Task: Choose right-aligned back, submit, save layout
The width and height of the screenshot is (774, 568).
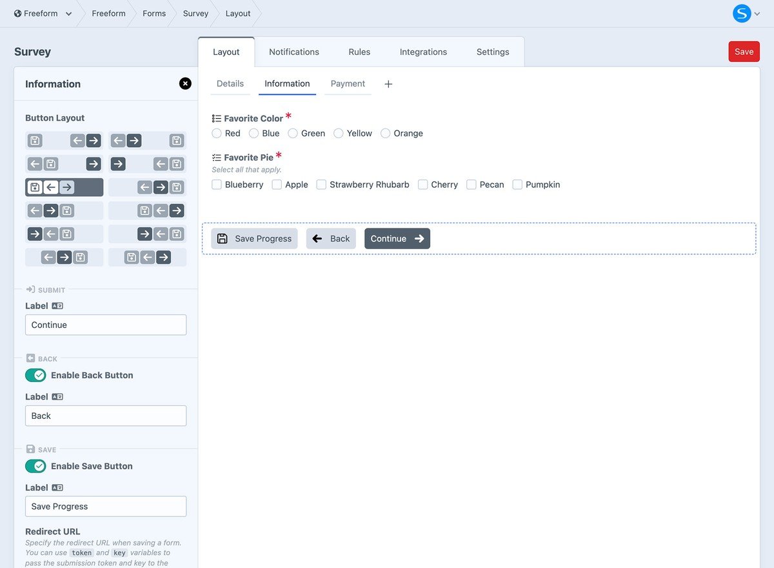Action: 147,187
